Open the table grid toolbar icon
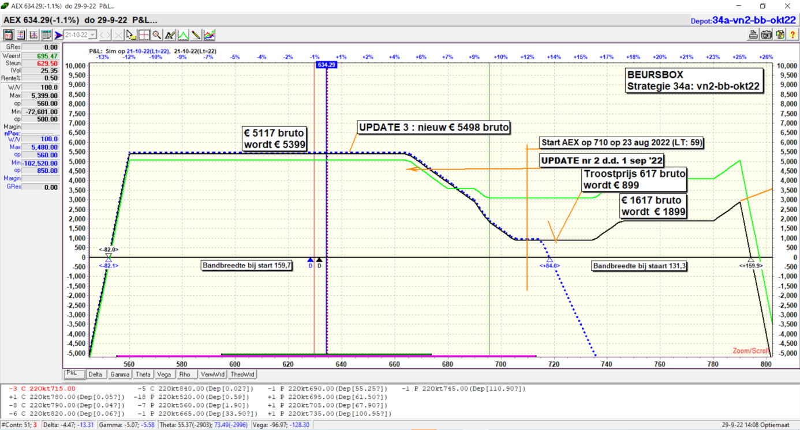The image size is (800, 430). 46,35
